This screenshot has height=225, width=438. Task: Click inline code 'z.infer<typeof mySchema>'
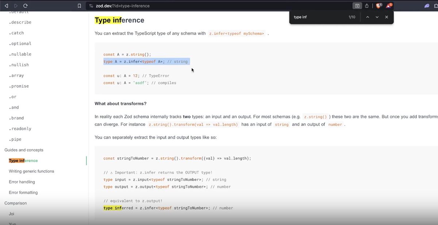[237, 33]
